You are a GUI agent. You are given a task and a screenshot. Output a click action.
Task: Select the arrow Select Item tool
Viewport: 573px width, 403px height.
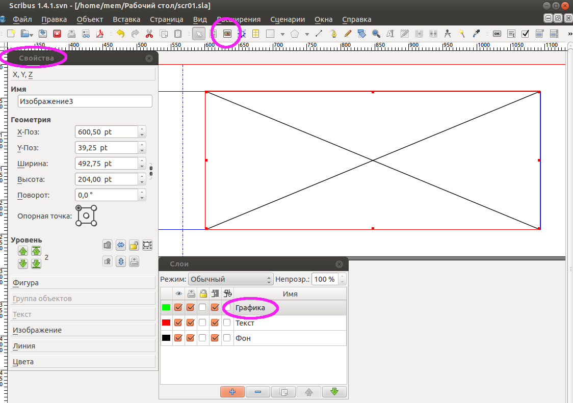199,34
